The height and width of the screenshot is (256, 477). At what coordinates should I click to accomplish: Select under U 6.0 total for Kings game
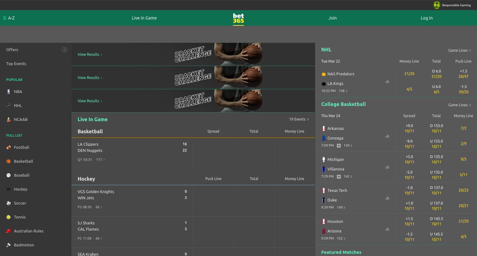pos(436,89)
